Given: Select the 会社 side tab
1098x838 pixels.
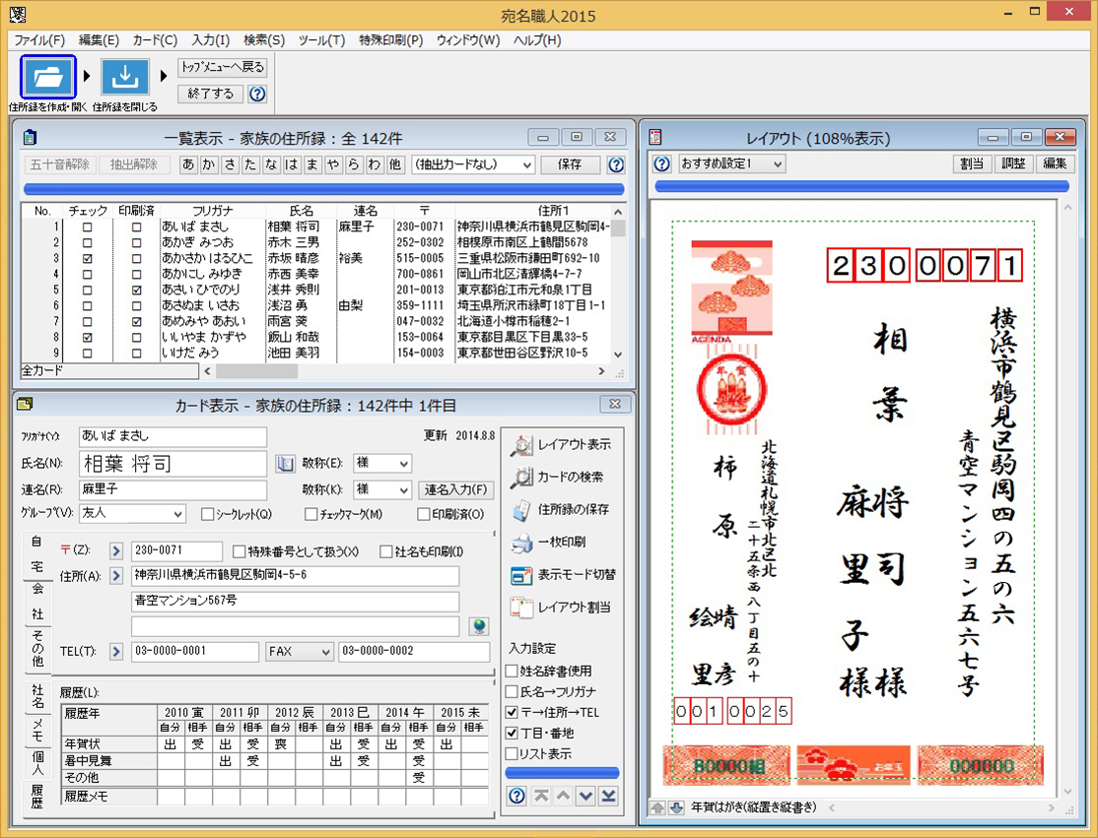Looking at the screenshot, I should (x=37, y=602).
